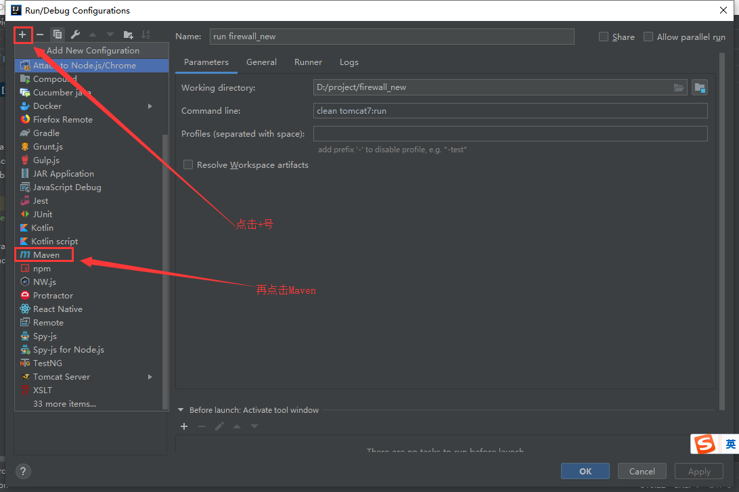Click the Working directory field
This screenshot has height=492, width=739.
pyautogui.click(x=500, y=88)
